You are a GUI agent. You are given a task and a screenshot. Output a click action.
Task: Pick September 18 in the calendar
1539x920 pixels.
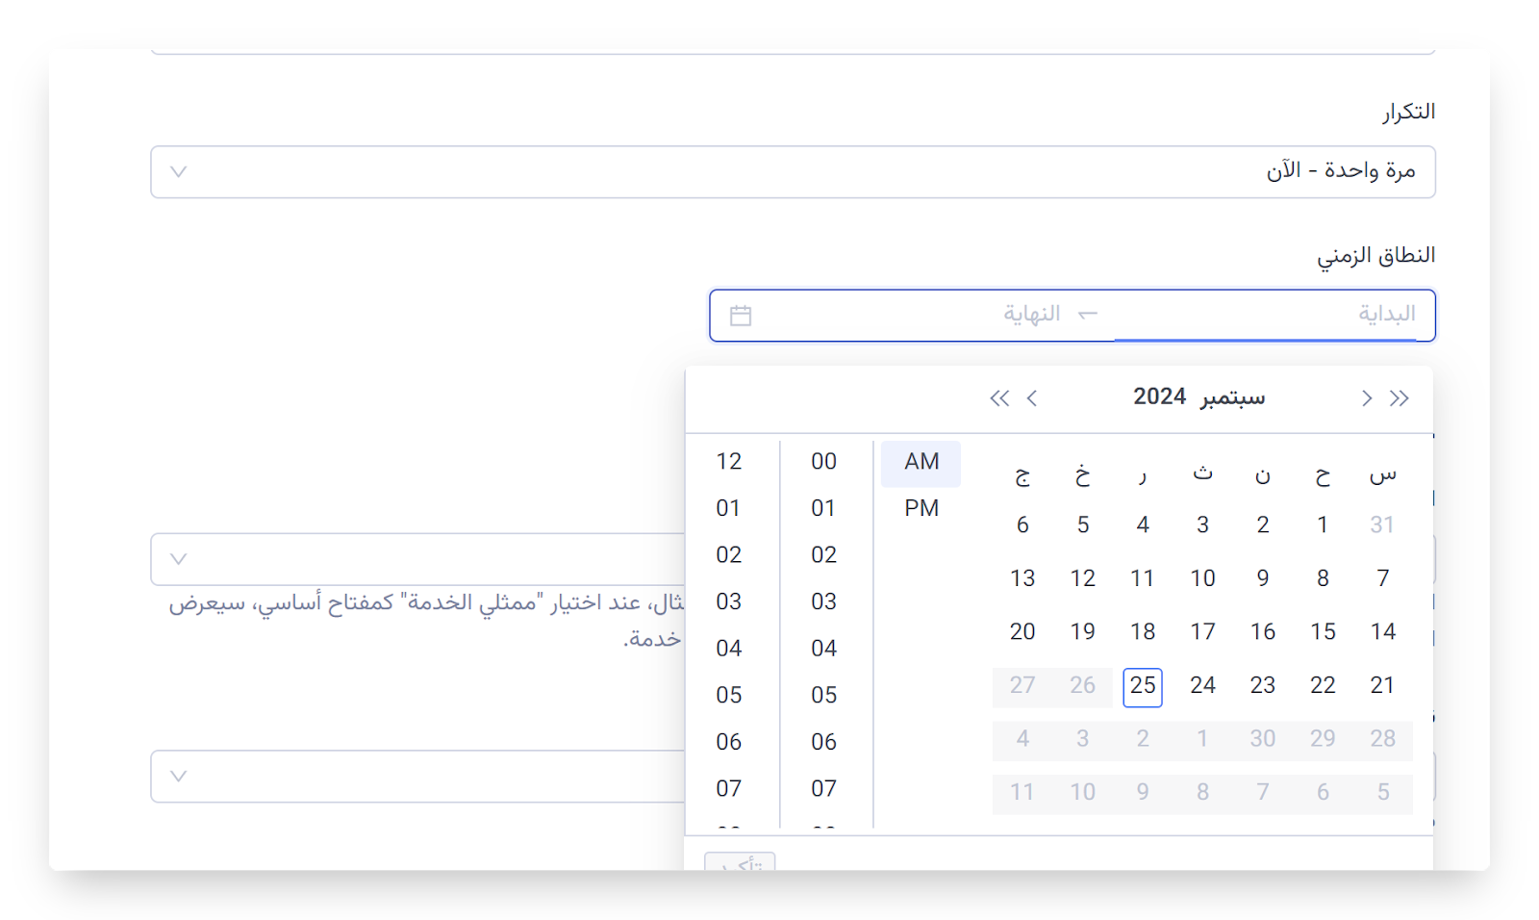(1143, 632)
